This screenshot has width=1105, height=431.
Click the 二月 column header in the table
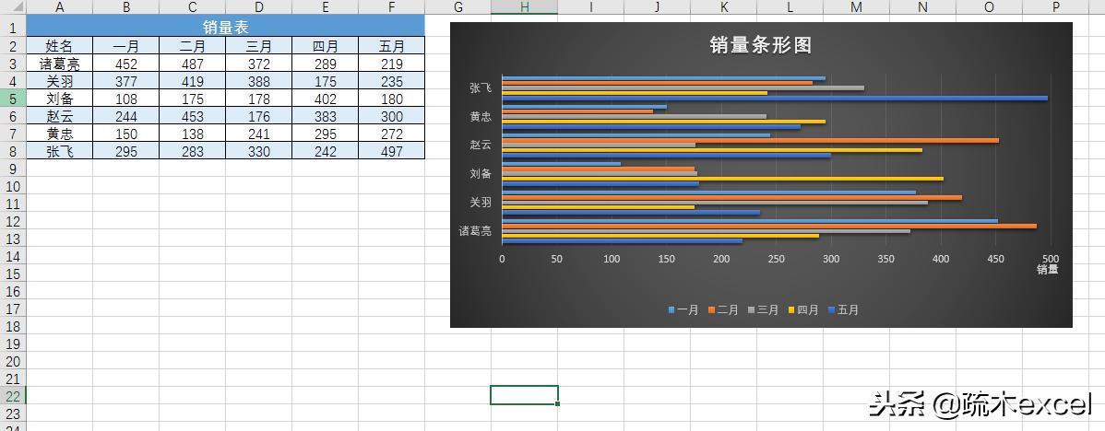(x=193, y=46)
